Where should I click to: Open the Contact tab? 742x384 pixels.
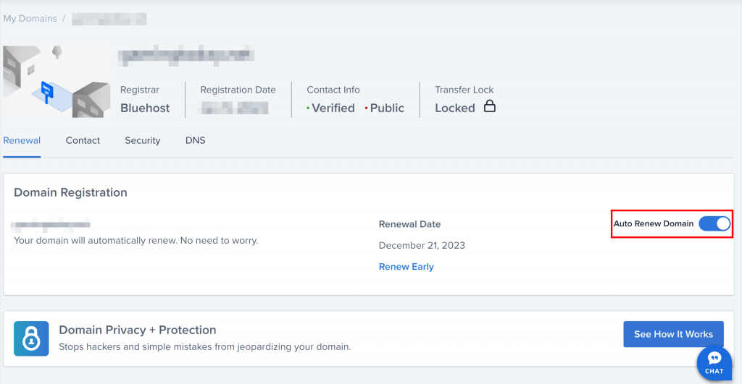(x=83, y=140)
